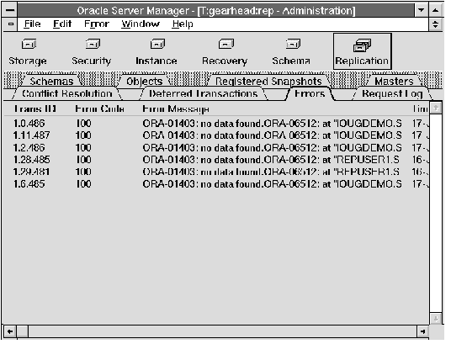Click the vertical scrollbar down arrow
The image size is (451, 344).
(x=436, y=319)
